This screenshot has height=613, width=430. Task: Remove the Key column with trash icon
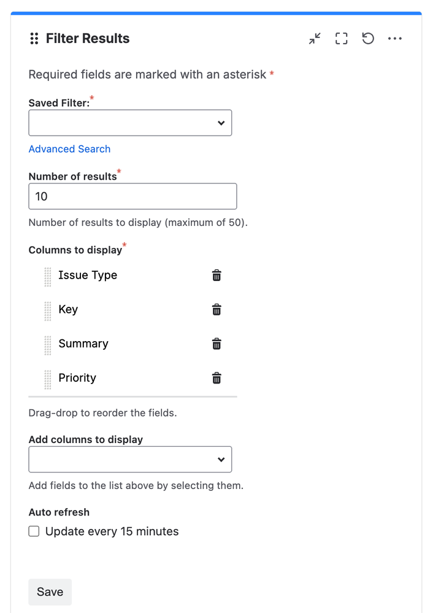(217, 310)
